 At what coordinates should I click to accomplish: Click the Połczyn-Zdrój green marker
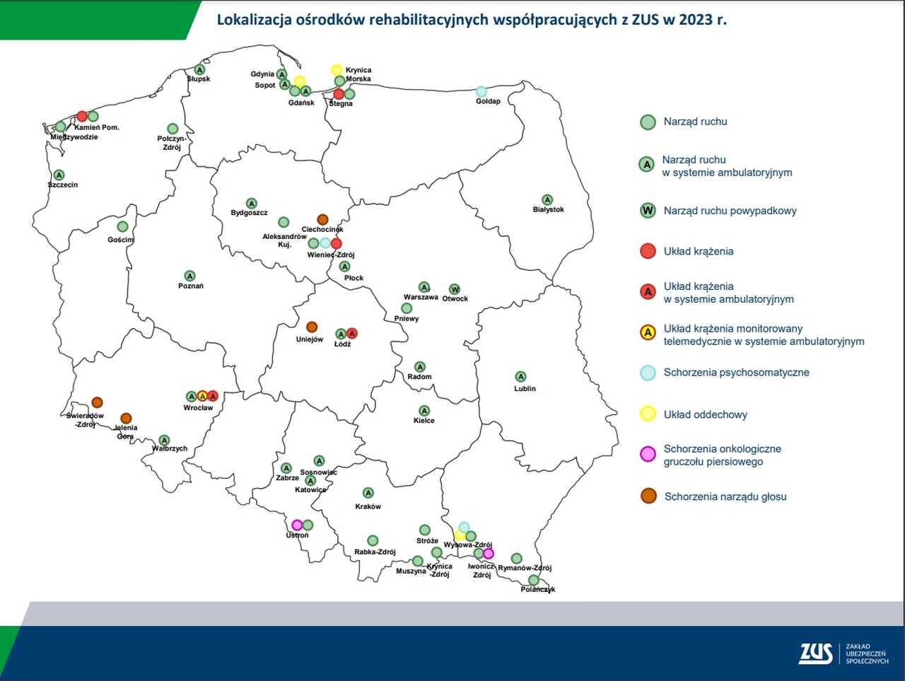point(173,129)
